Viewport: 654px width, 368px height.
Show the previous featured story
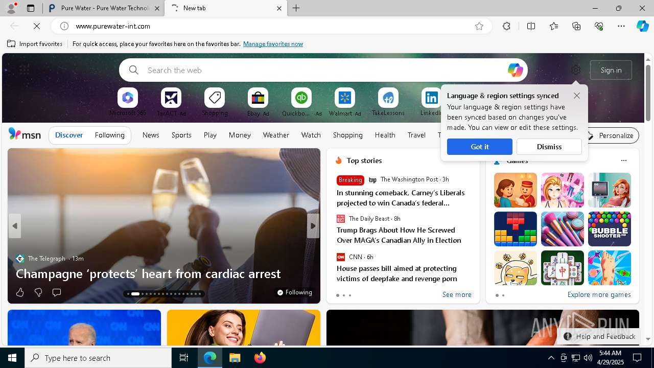pos(15,226)
